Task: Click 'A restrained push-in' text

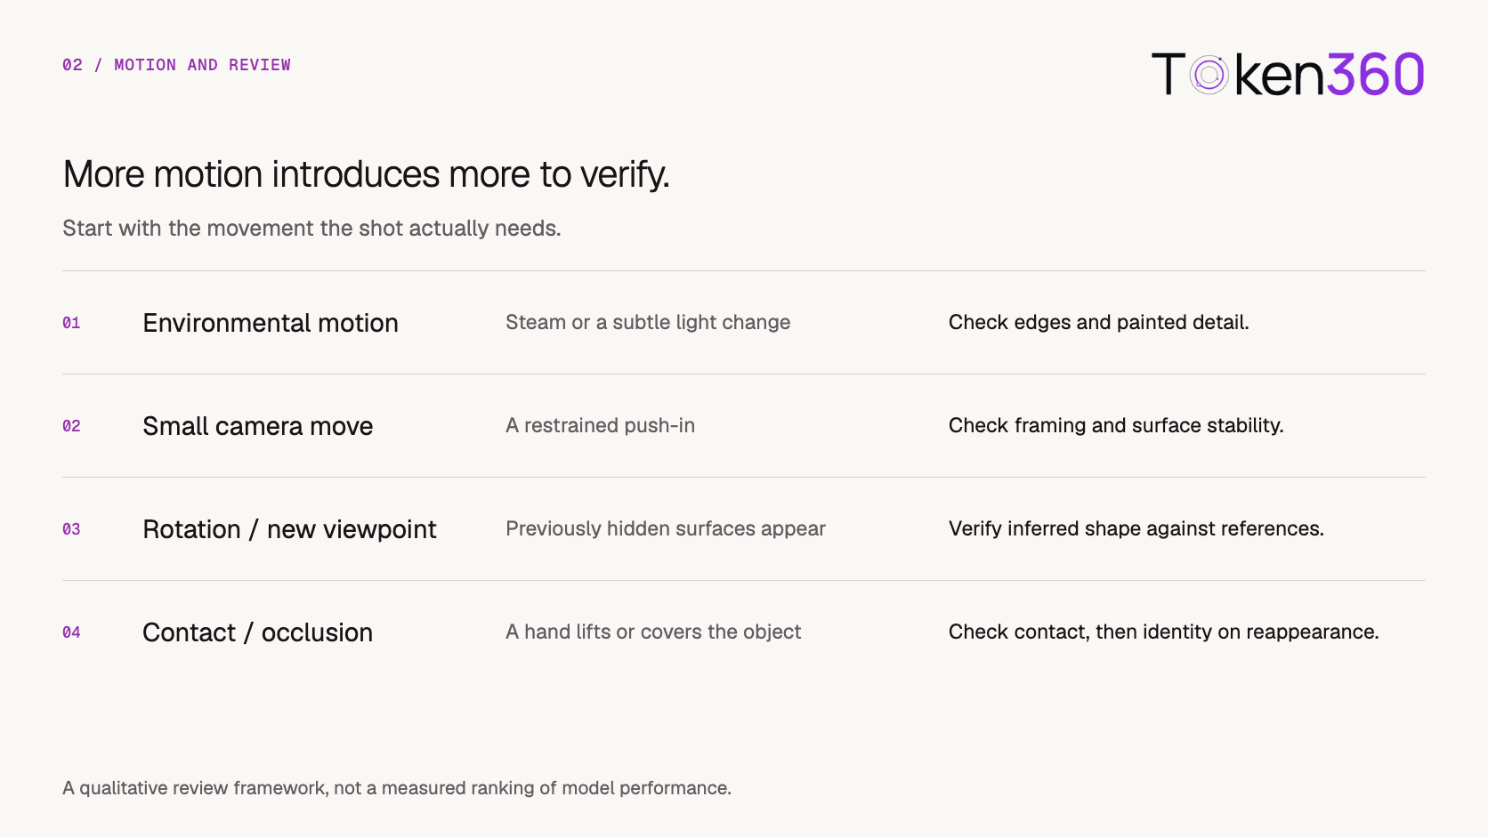Action: coord(600,425)
